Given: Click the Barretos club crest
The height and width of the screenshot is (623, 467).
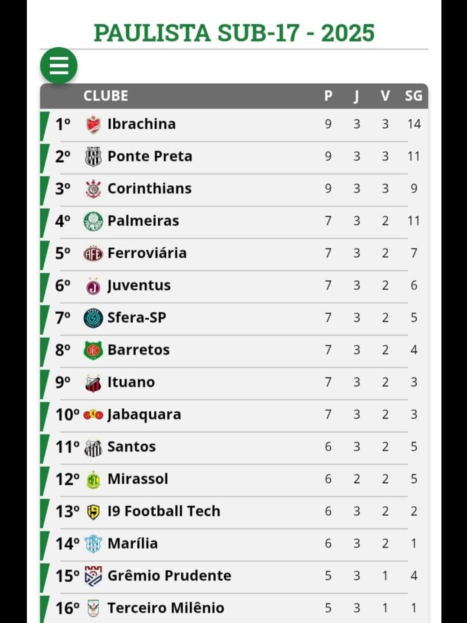Looking at the screenshot, I should [93, 350].
